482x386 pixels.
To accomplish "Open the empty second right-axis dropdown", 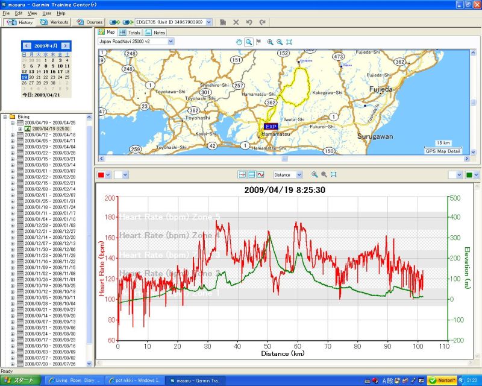I will [459, 175].
